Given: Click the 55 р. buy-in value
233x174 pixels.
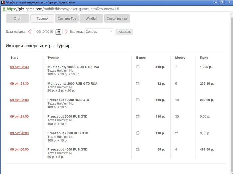Looking at the screenshot, I should [161, 150].
